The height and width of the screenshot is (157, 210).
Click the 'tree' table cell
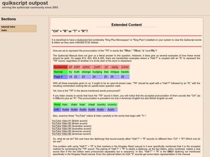[x=106, y=72]
